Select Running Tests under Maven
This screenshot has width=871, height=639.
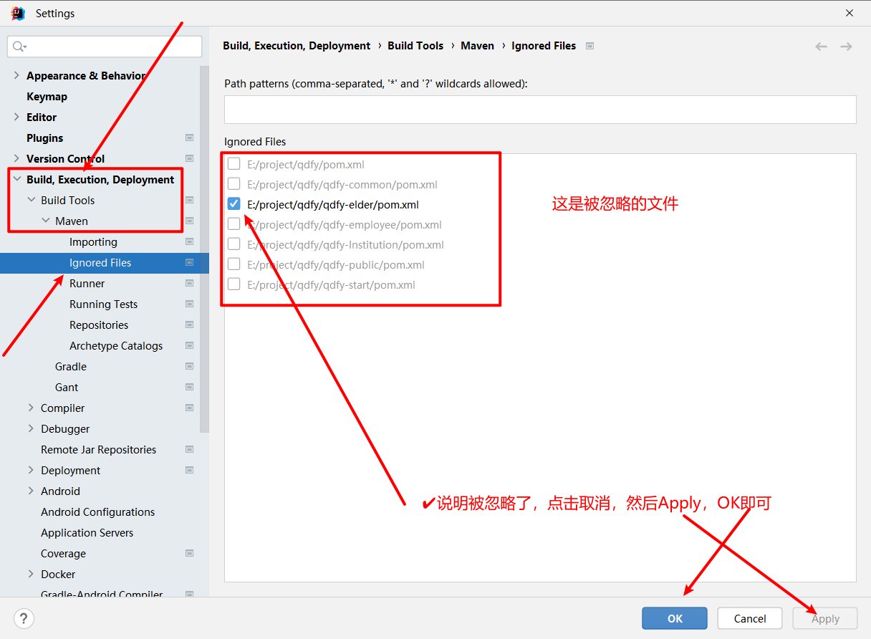103,304
